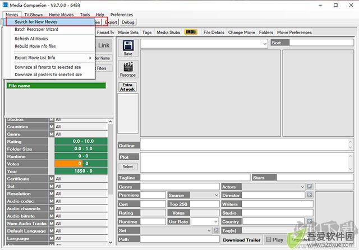Click the Download Trailer button
Screen dimensions: 359x250
(x=242, y=240)
